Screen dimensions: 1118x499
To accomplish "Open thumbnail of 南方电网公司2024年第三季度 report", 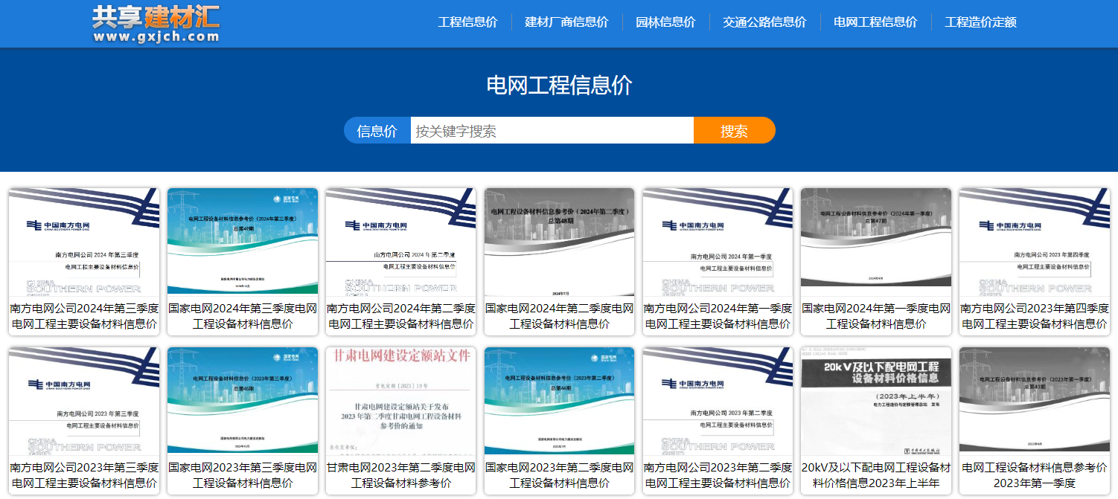I will 84,242.
